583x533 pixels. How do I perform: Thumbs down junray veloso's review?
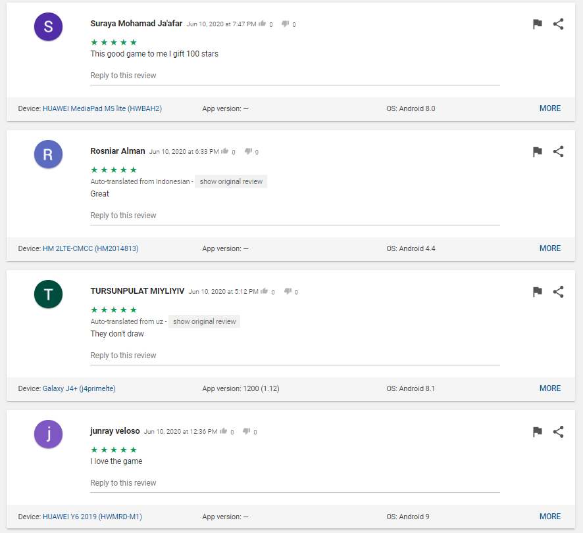(x=246, y=431)
